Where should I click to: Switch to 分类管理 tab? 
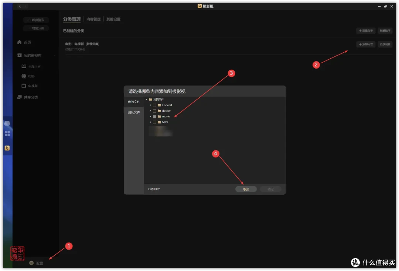(x=72, y=19)
